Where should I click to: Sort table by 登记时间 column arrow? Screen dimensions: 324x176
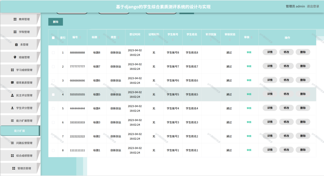tap(135, 39)
